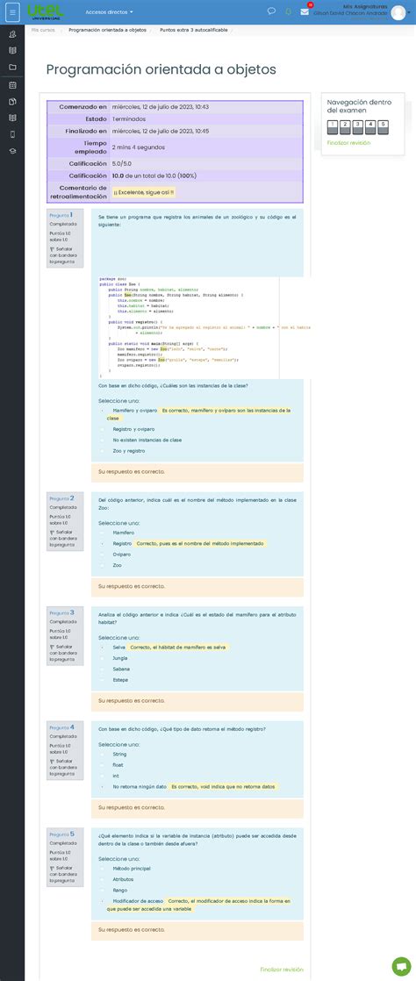The height and width of the screenshot is (981, 416).
Task: Click 'No retorna ningún dato' answer text
Action: [140, 786]
